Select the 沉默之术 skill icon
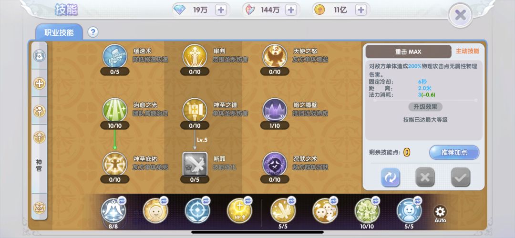 click(x=275, y=164)
